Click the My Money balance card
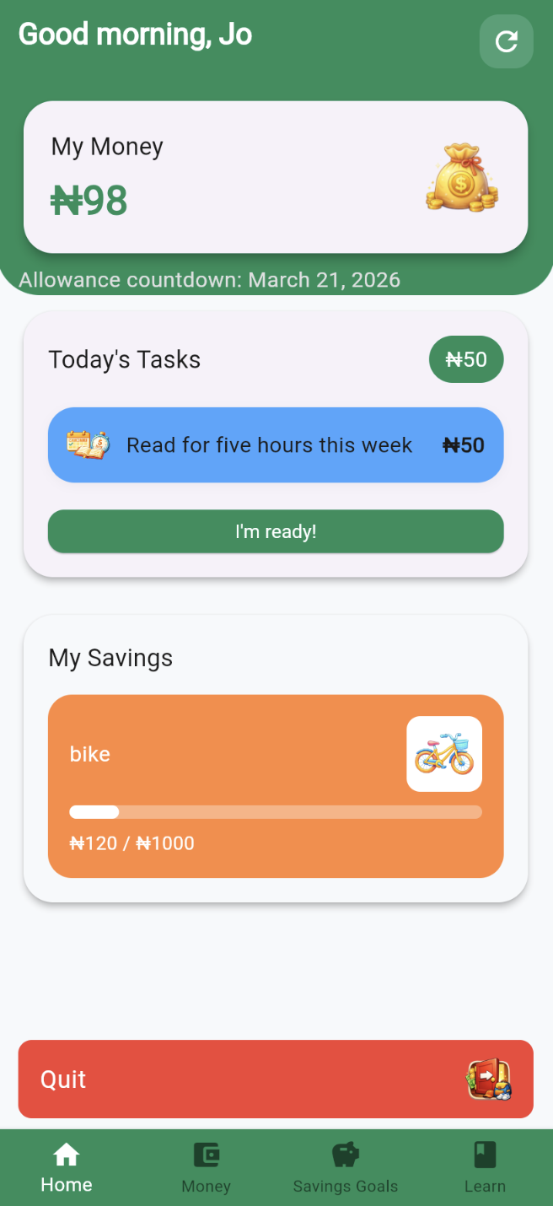This screenshot has height=1206, width=553. coord(276,177)
